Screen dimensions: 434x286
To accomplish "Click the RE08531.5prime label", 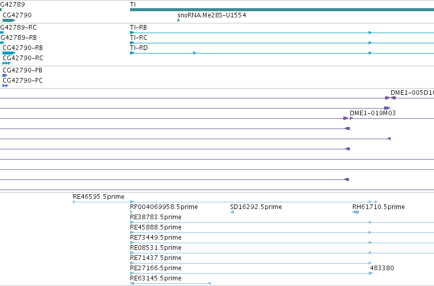I will click(x=156, y=248).
